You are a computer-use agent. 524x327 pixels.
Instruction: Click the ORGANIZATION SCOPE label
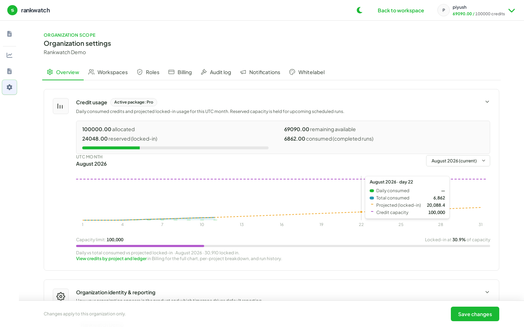click(70, 35)
